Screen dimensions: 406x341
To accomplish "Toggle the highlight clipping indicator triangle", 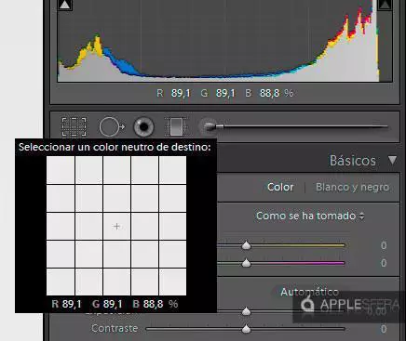I will coord(385,5).
